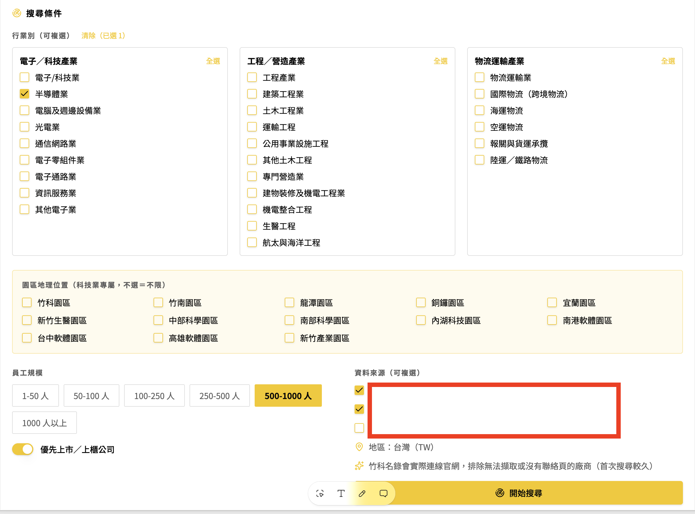Tick 電腦及週邊設備業
Viewport: 695px width, 514px height.
point(24,111)
